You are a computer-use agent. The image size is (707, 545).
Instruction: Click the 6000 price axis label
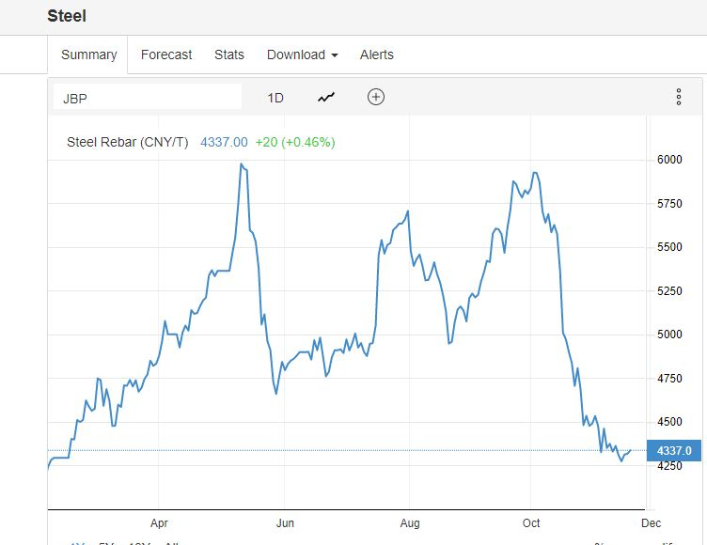669,160
